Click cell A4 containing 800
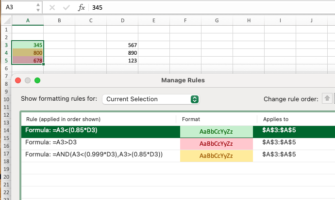The image size is (335, 200). coord(28,53)
